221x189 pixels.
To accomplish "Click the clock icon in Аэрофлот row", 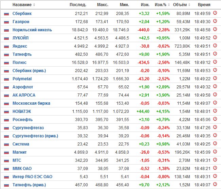I will point(215,86).
